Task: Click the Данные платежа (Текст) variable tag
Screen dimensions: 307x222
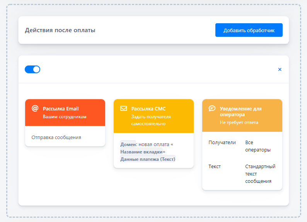Action: click(148, 159)
